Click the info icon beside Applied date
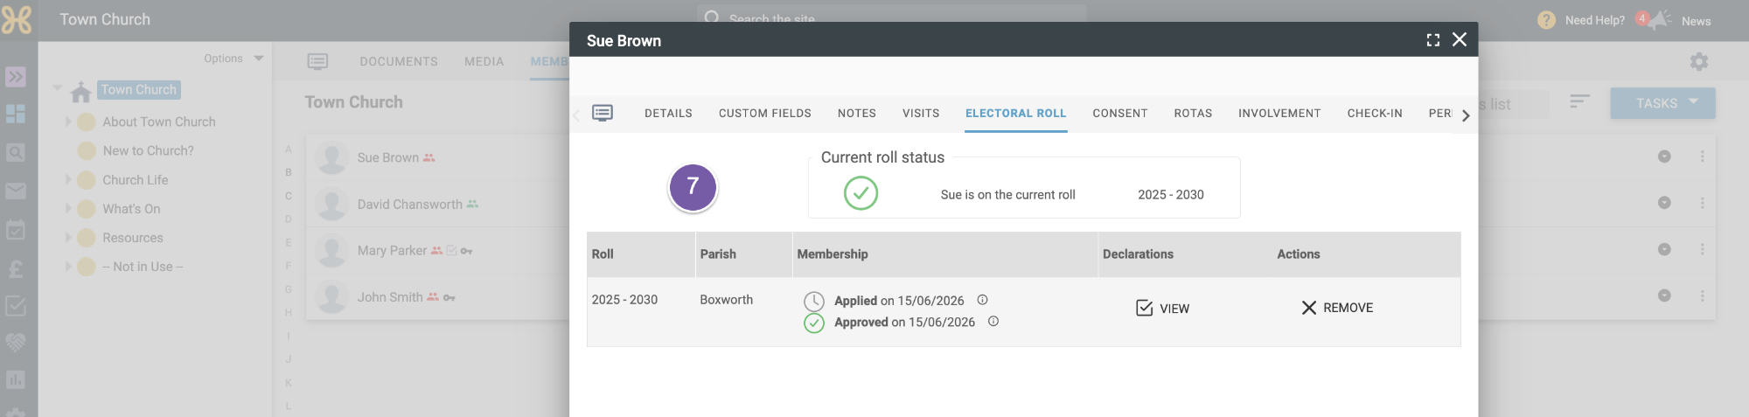Screen dimensions: 1749x417 [x=982, y=300]
